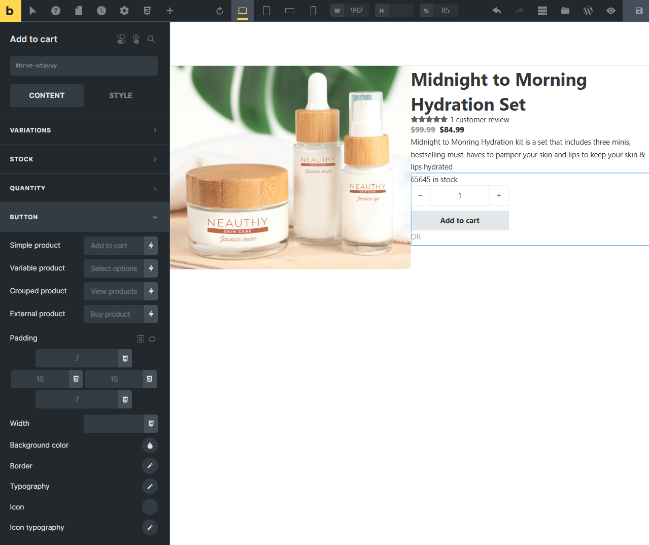Image resolution: width=649 pixels, height=545 pixels.
Task: Open CSS variable picker for top padding
Action: pos(125,358)
